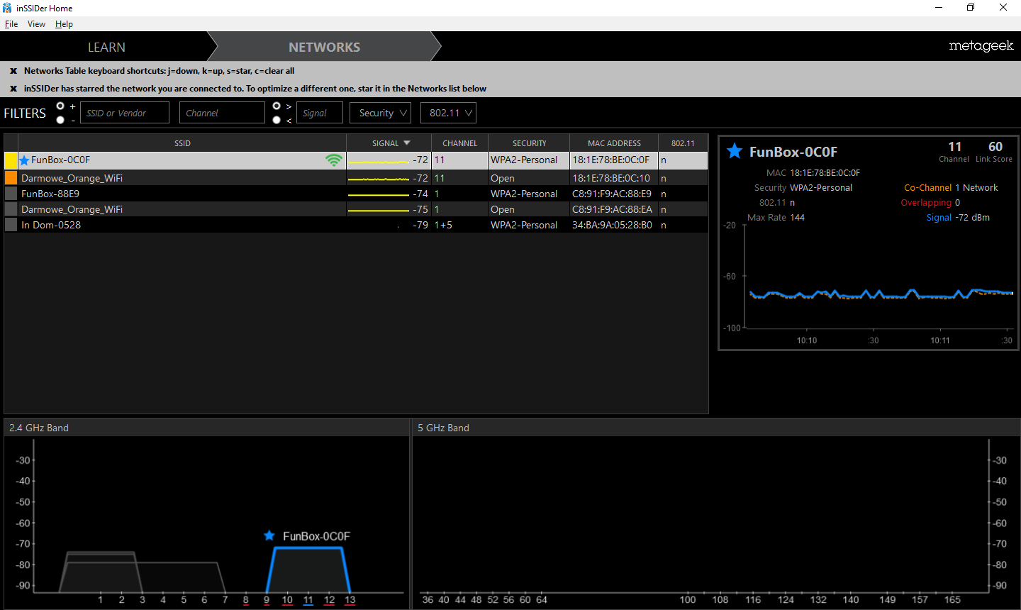Click MAC address 34:BA:9A:05:28:B0 cell

pyautogui.click(x=612, y=225)
